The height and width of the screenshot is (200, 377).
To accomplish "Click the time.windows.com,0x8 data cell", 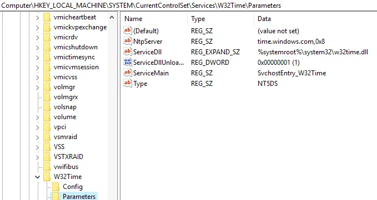I will [291, 41].
